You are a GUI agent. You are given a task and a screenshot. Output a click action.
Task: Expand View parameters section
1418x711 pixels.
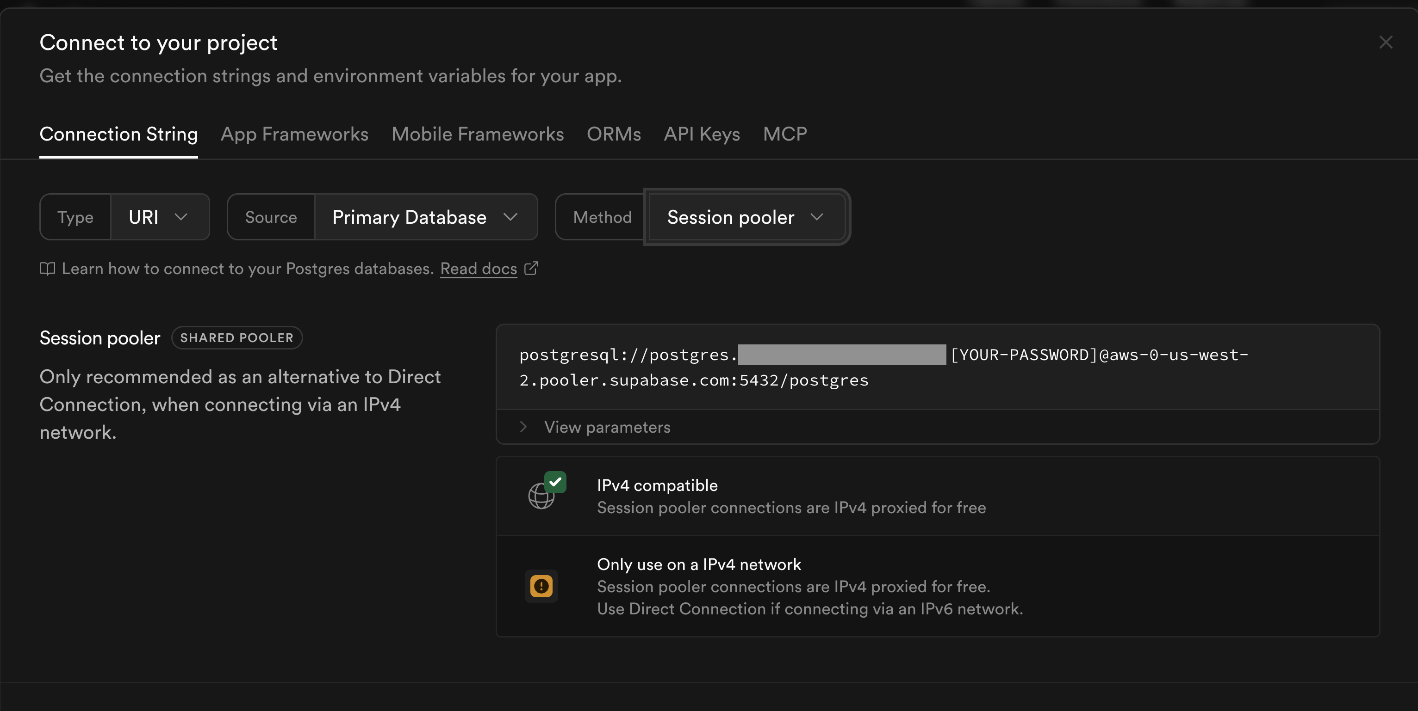click(x=607, y=427)
